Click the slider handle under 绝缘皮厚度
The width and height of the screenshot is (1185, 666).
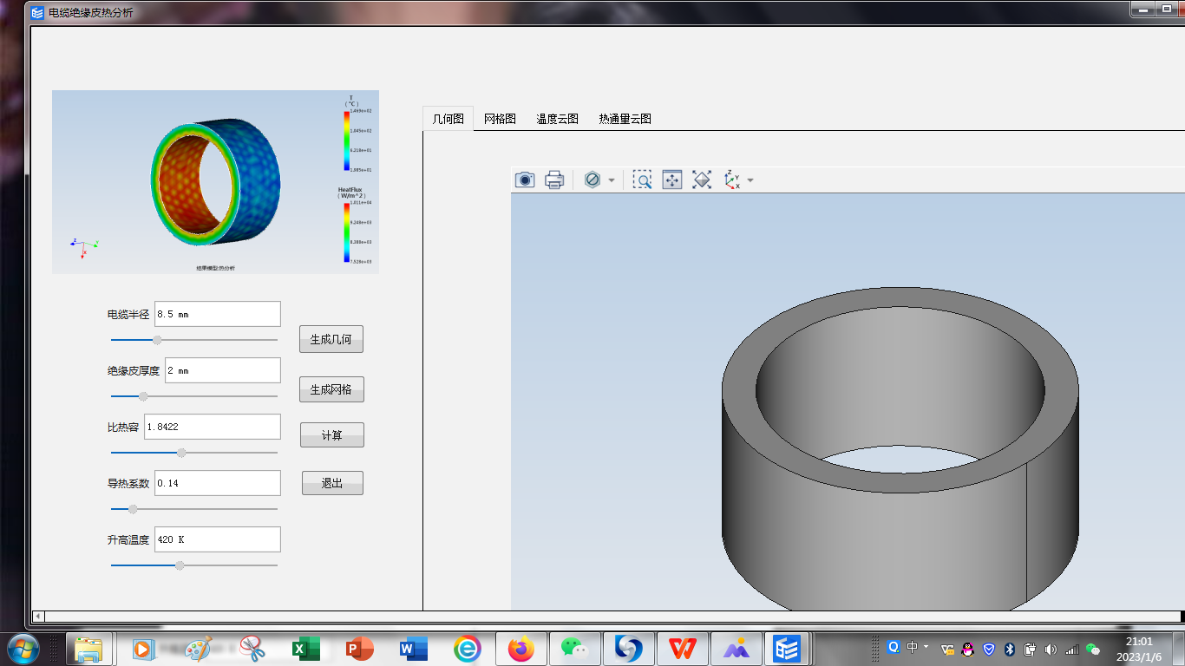[x=143, y=396]
